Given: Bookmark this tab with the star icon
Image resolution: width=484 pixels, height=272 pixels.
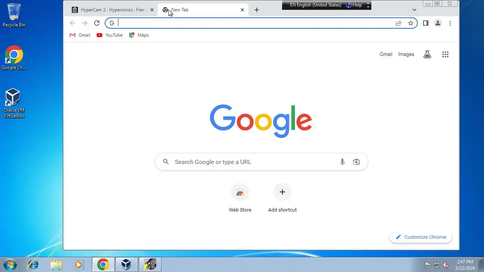Looking at the screenshot, I should coord(411,23).
